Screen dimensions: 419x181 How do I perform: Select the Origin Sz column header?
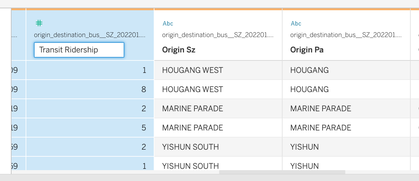pyautogui.click(x=179, y=50)
